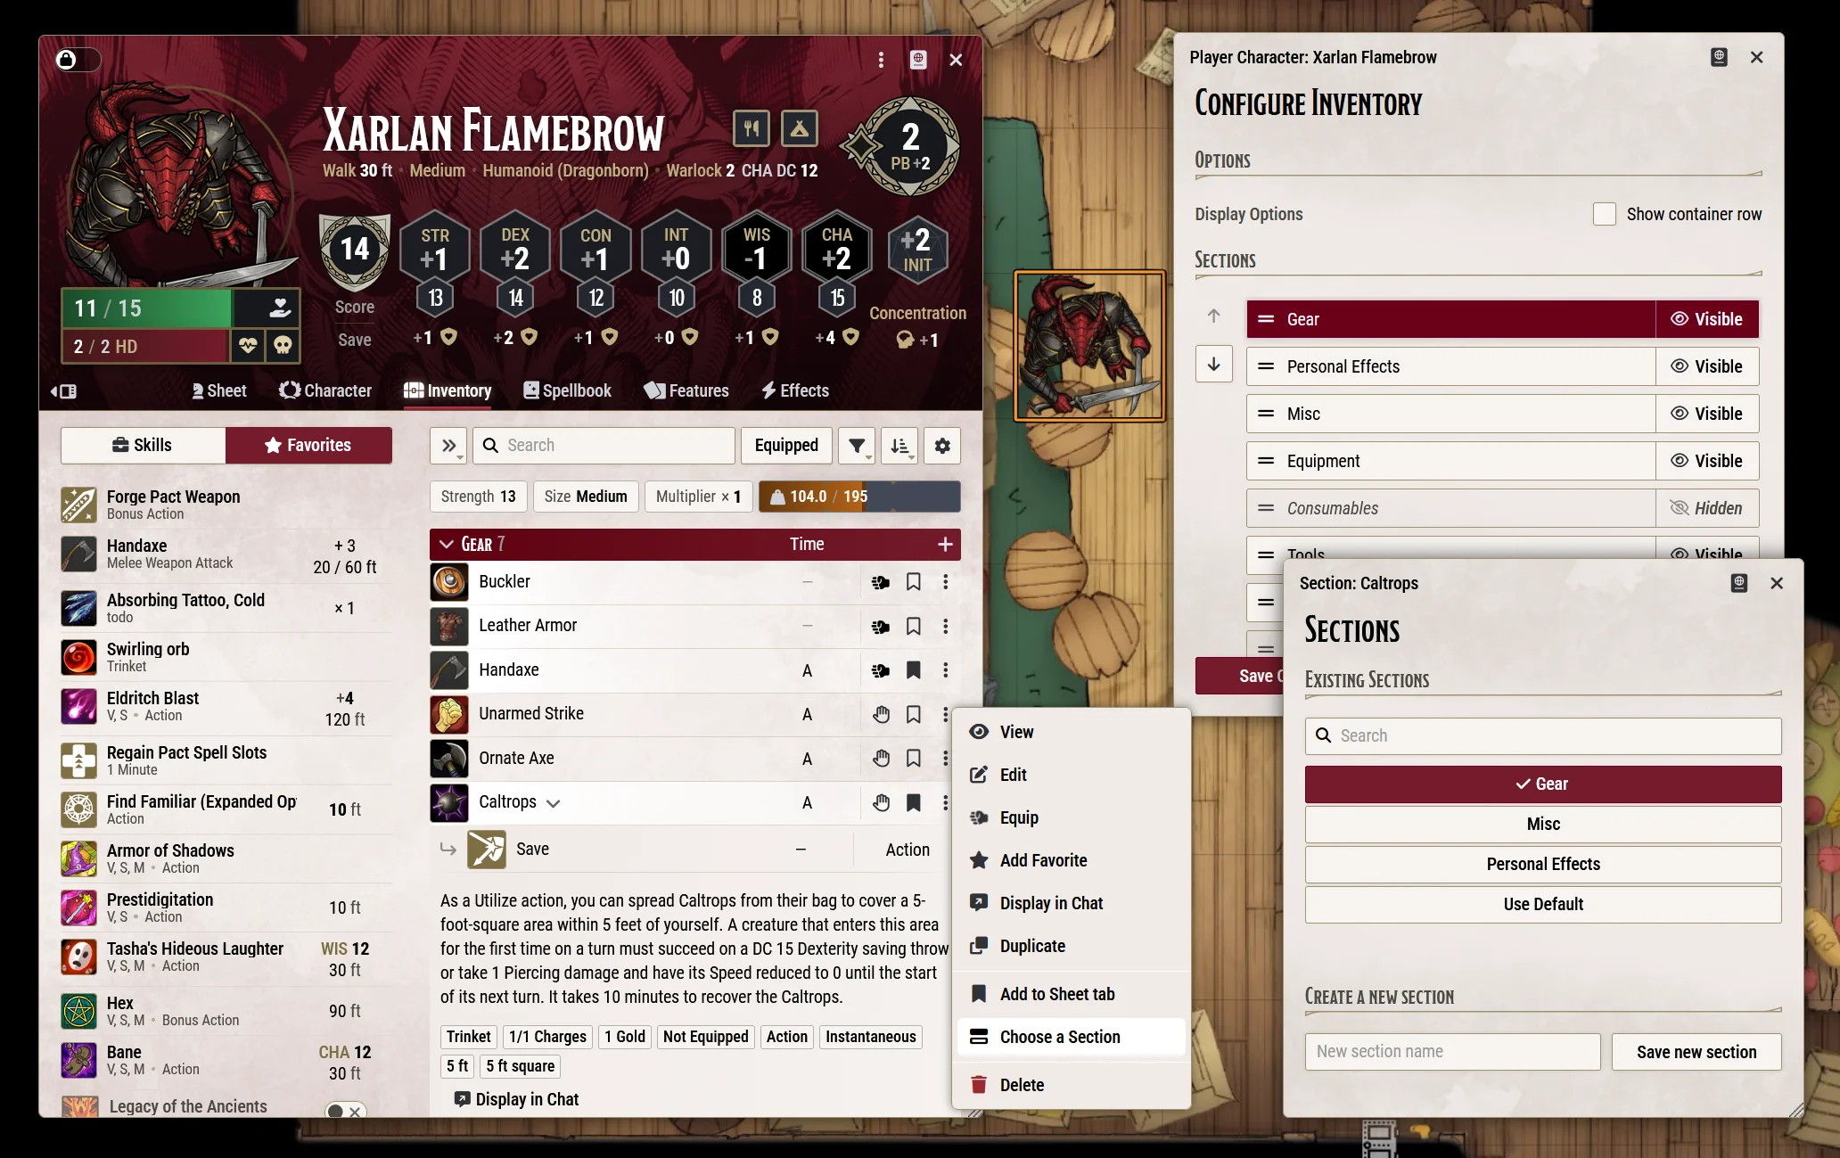
Task: Roll concentration save icon
Action: point(905,340)
